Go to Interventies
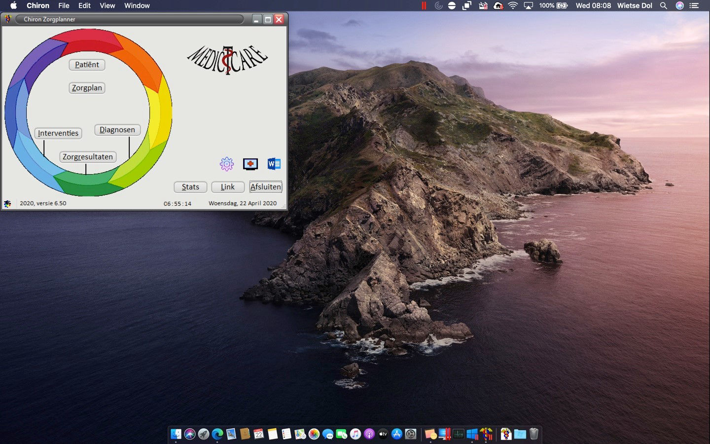The width and height of the screenshot is (710, 444). tap(58, 133)
